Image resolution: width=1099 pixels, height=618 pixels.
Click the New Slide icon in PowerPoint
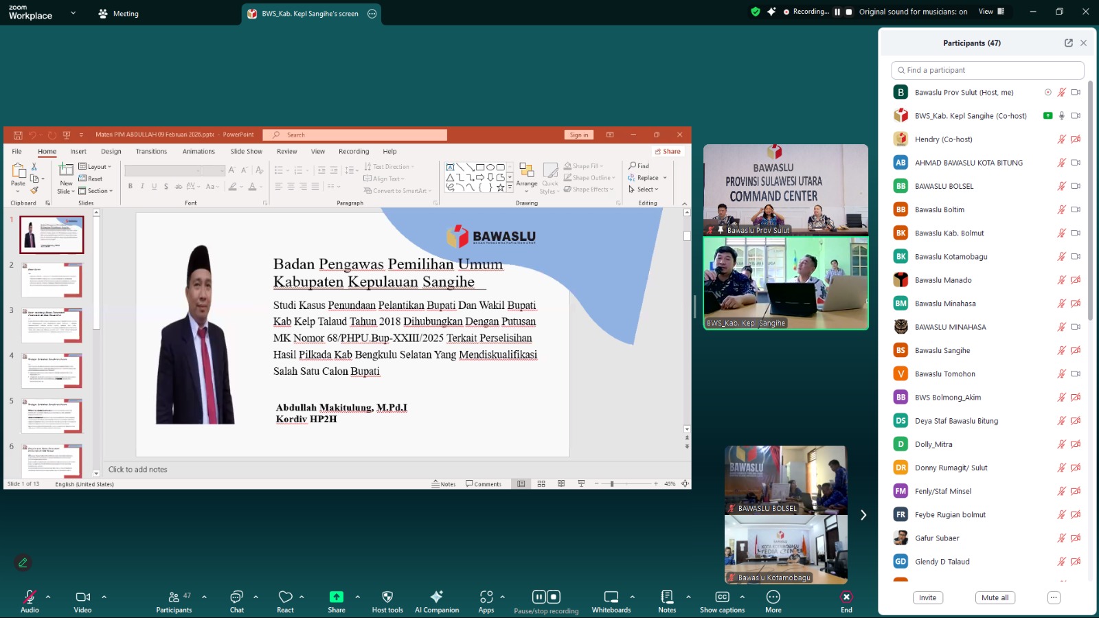click(66, 170)
